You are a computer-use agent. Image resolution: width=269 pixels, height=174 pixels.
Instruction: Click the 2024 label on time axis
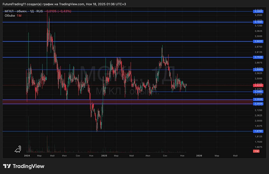[27, 156]
